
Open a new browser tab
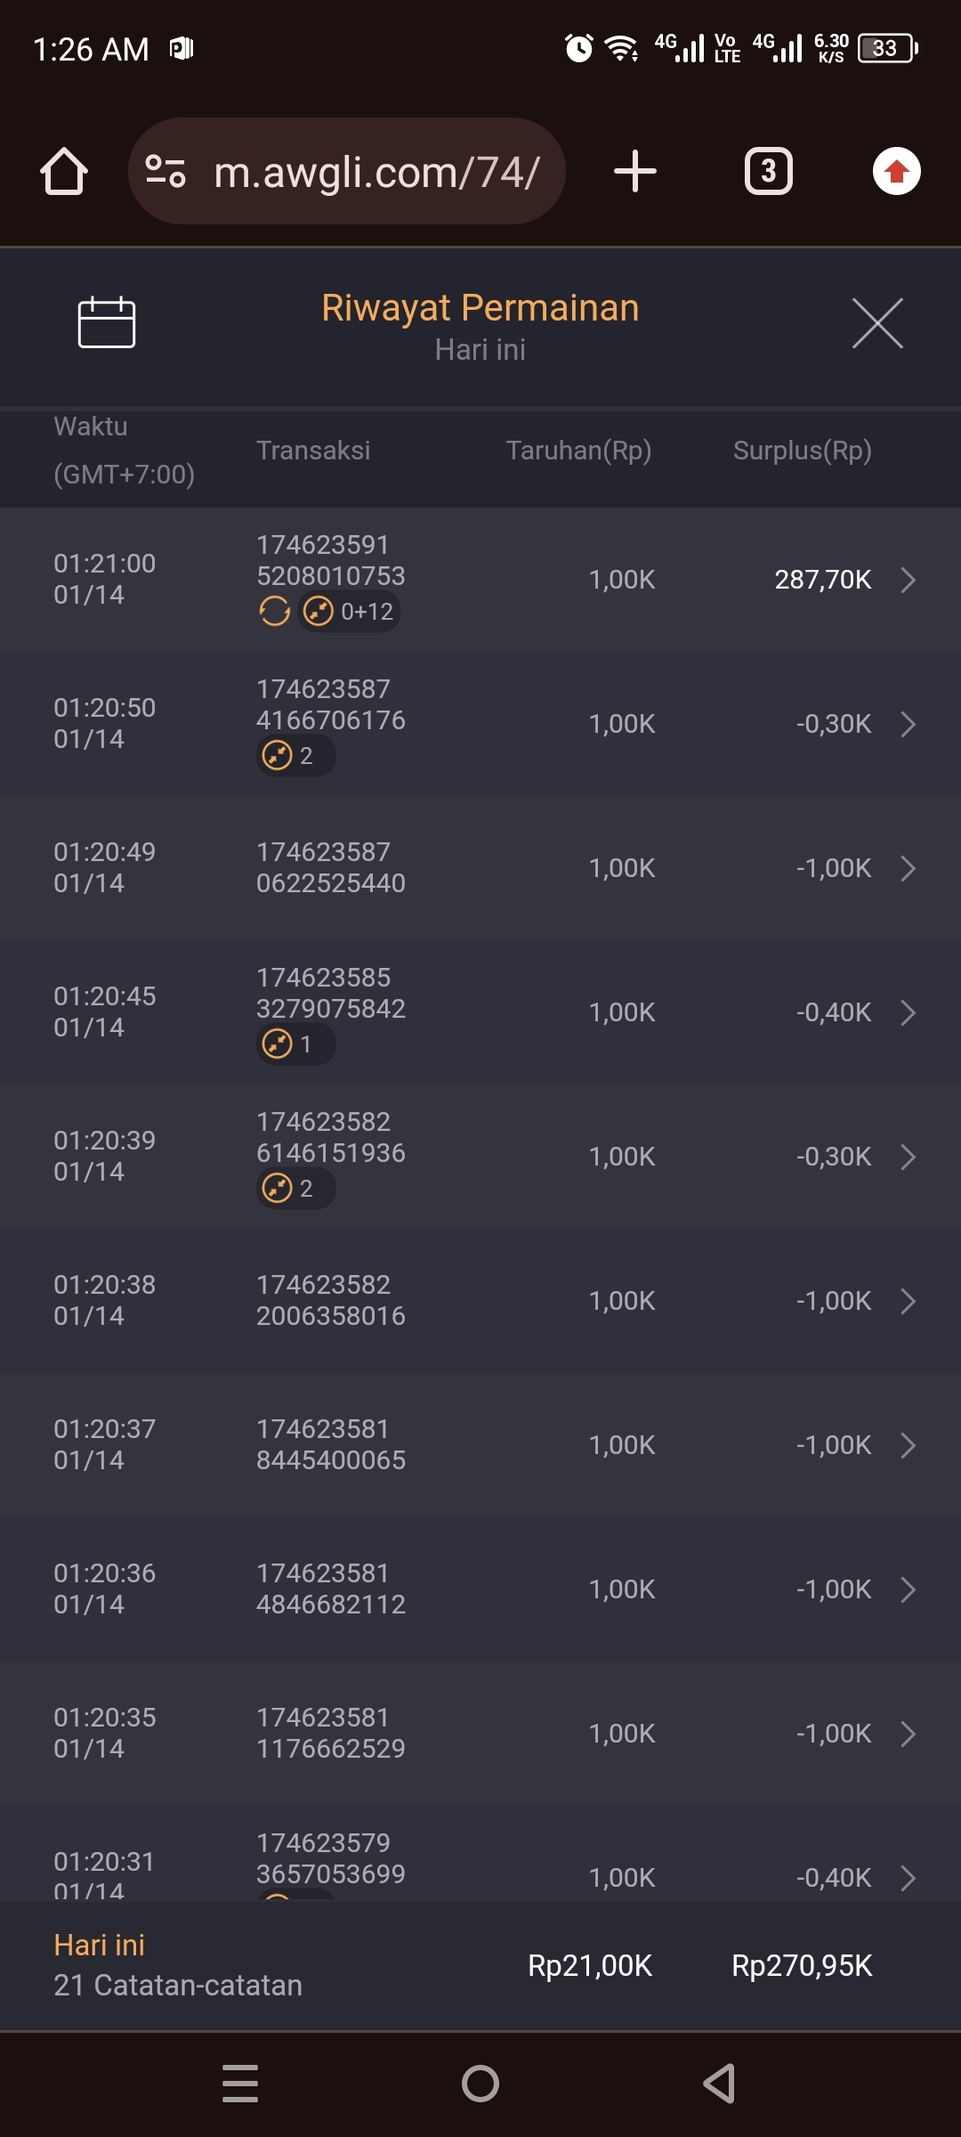[x=635, y=171]
